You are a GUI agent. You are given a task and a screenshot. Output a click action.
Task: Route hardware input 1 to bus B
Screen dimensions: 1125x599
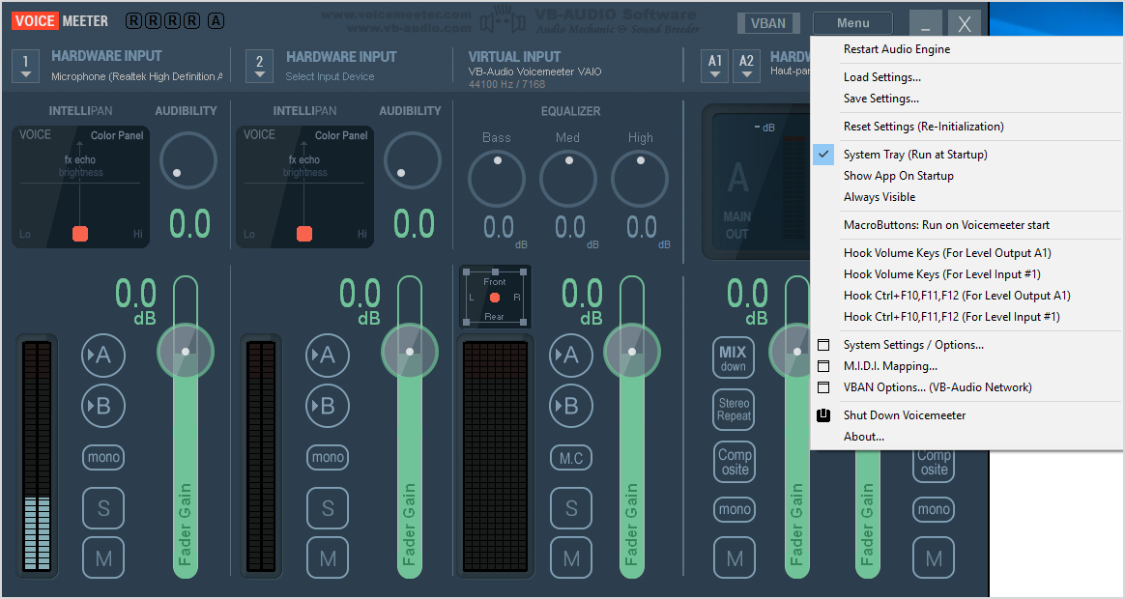pos(102,406)
